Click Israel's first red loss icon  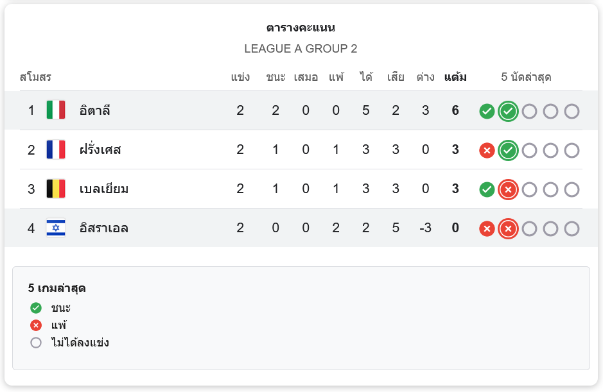coord(487,228)
